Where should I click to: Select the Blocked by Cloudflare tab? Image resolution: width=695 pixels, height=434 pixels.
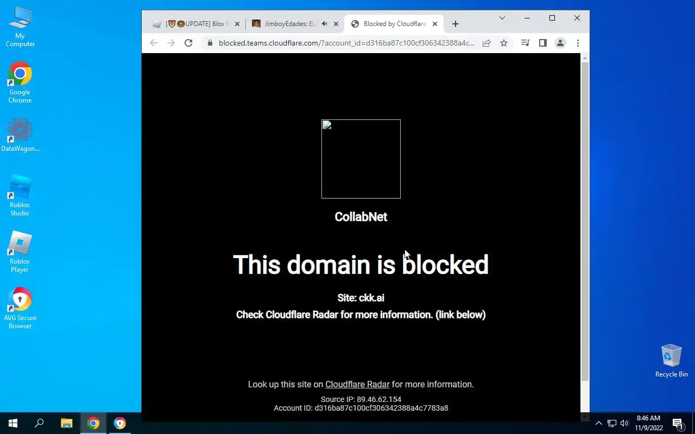click(x=394, y=24)
